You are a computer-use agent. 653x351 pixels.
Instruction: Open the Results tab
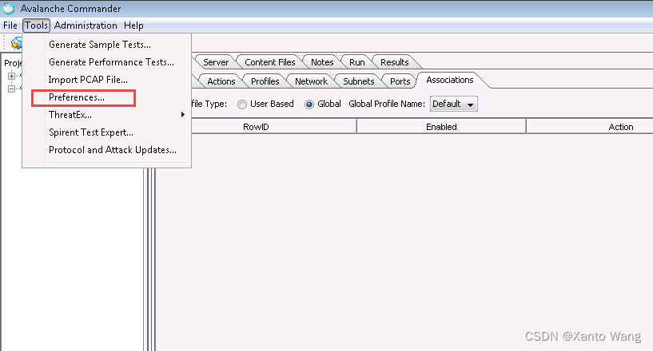coord(394,62)
